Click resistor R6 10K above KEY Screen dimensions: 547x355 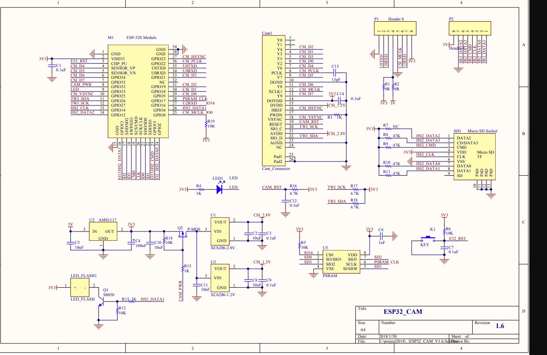[444, 232]
